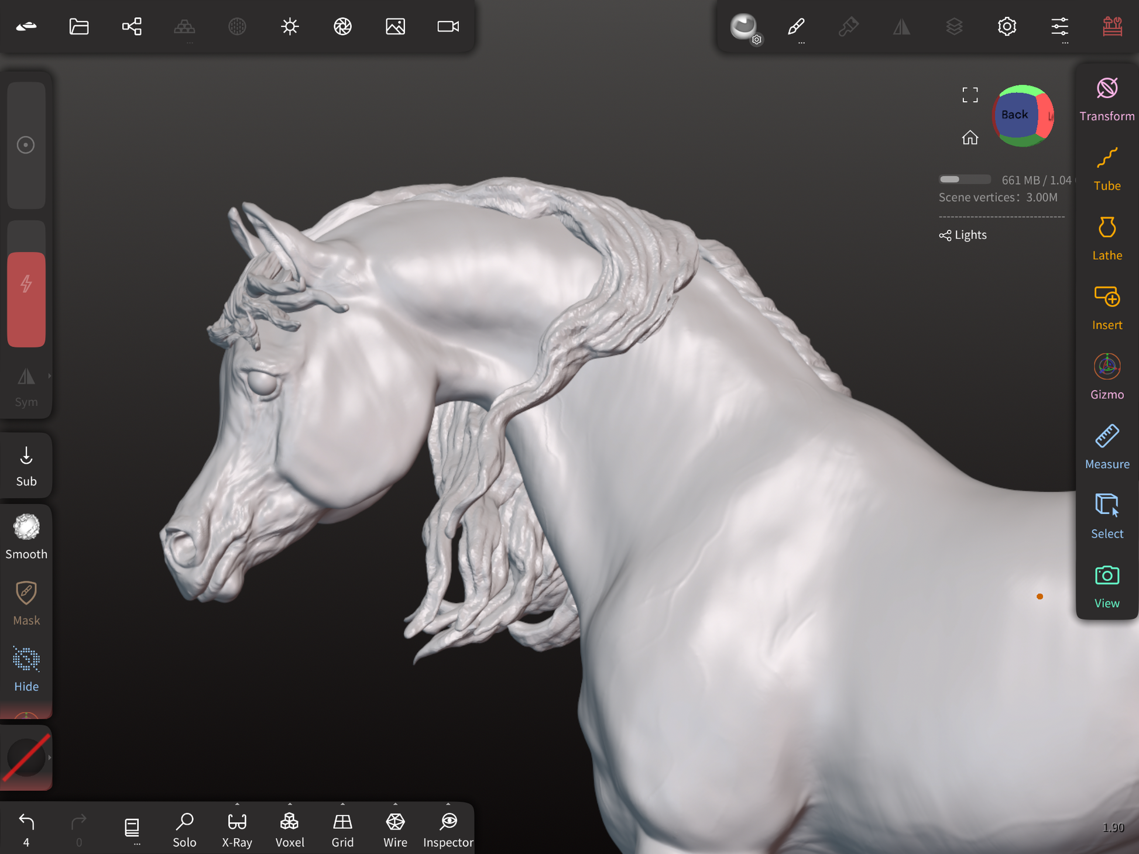1139x854 pixels.
Task: Expand Inspector options chevron
Action: pos(448,804)
